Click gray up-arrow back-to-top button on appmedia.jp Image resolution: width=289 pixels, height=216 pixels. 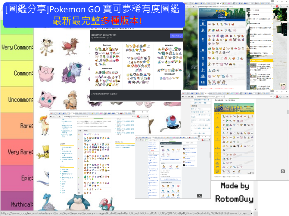pyautogui.click(x=283, y=171)
